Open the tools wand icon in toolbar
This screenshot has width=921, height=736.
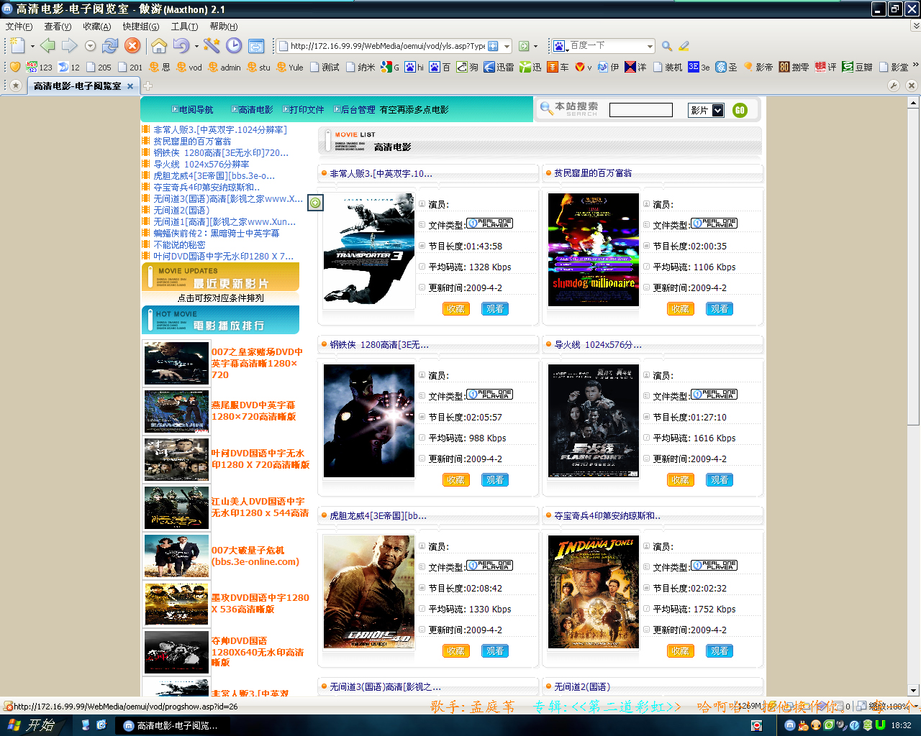coord(212,46)
